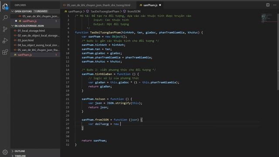This screenshot has width=279, height=157.
Task: Click 'new Object()' on line 6
Action: (x=116, y=37)
